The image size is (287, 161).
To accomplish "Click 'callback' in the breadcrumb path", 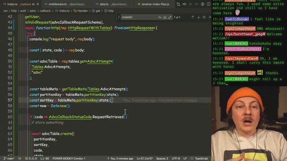I will pos(45,11).
